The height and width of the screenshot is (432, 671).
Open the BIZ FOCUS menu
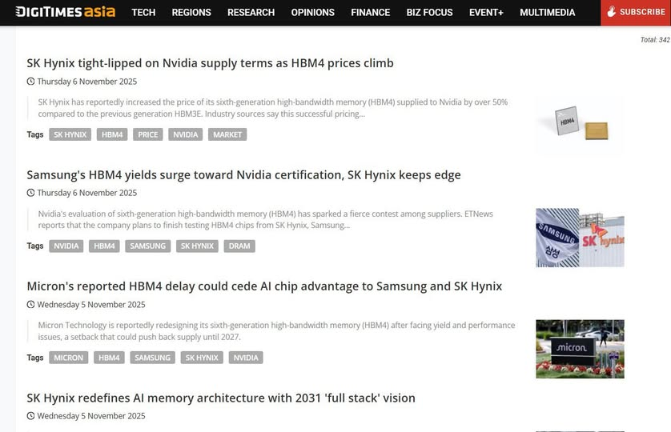pos(429,13)
